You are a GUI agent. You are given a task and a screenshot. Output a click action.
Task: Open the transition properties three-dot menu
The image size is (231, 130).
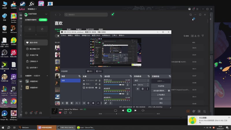[147, 89]
